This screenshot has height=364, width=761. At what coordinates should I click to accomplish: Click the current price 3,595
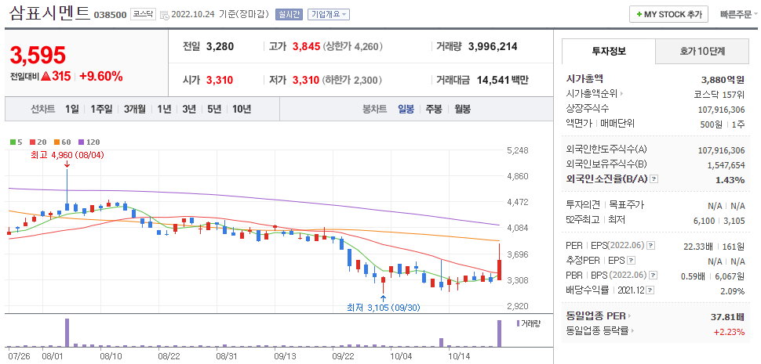coord(38,56)
